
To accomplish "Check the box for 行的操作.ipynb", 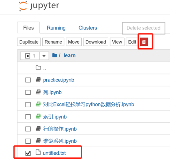I will click(28, 129).
